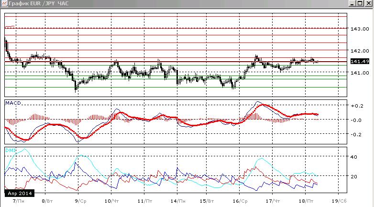Viewport: 374px width, 207px height.
Task: Select the MACD indicator label
Action: coord(13,103)
